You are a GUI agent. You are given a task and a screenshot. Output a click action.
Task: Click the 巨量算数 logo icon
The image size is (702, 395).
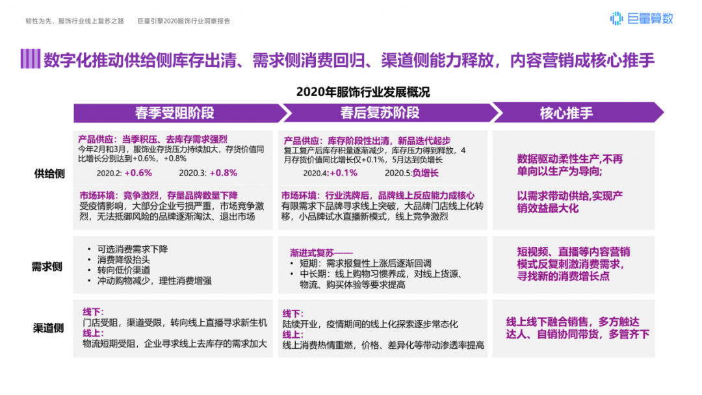[616, 19]
